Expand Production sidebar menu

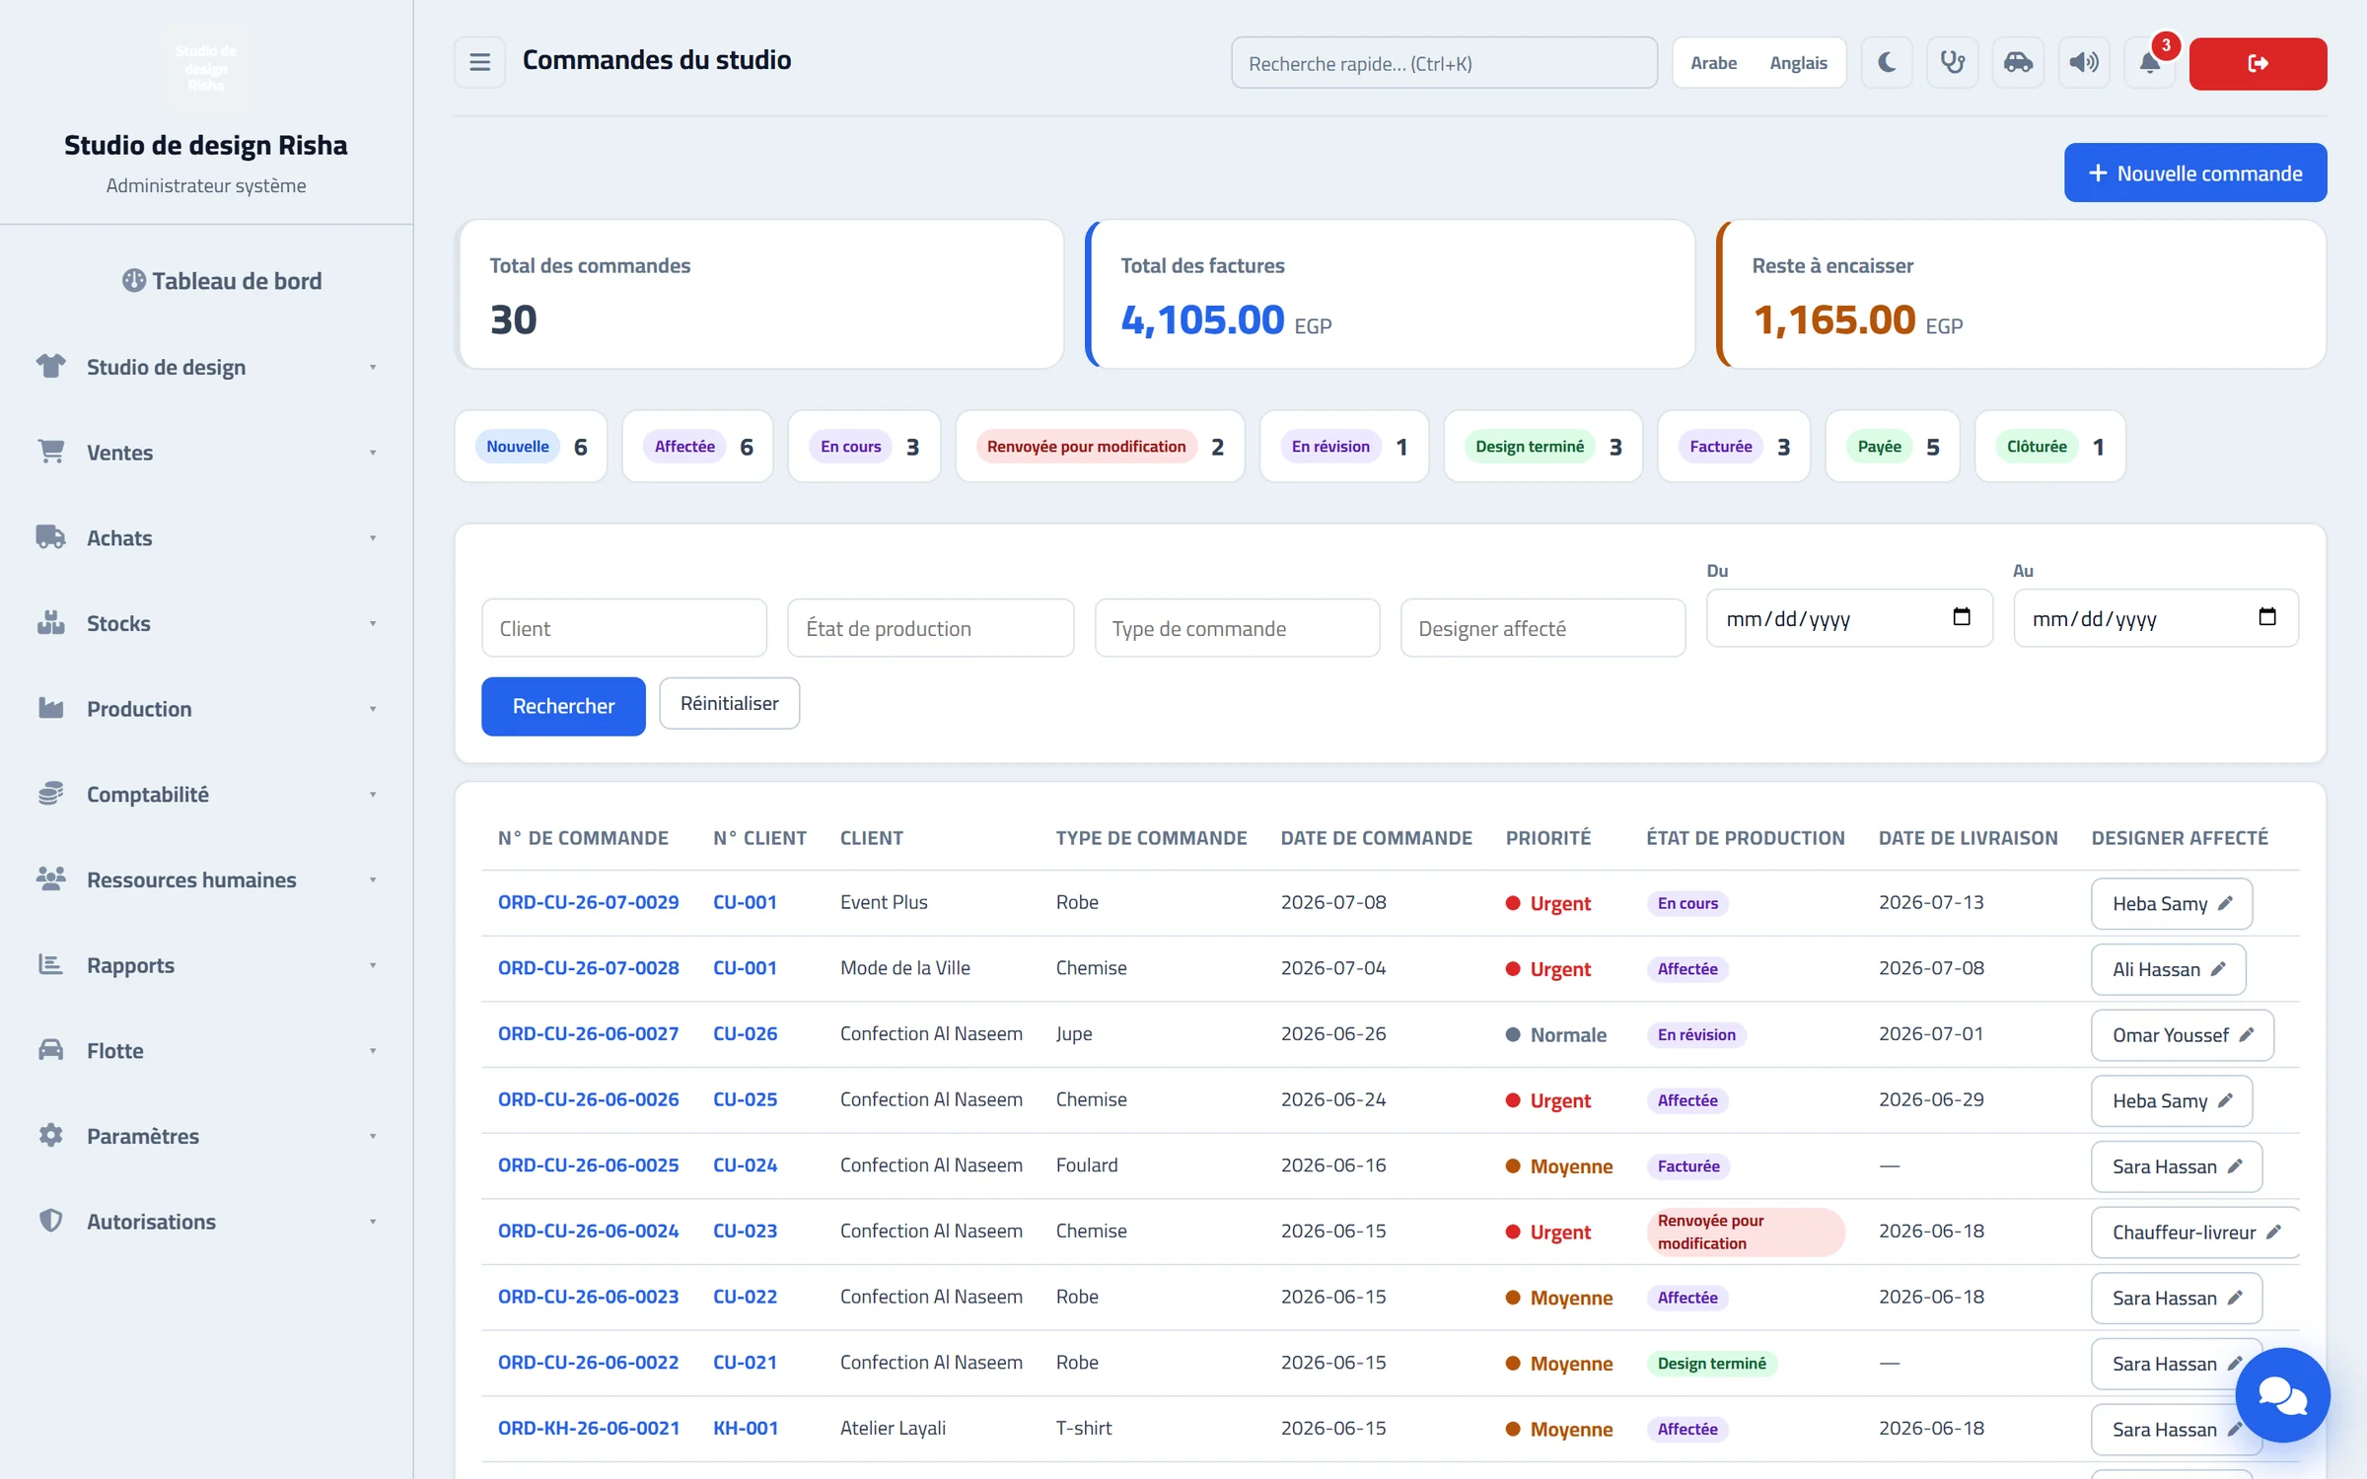206,709
